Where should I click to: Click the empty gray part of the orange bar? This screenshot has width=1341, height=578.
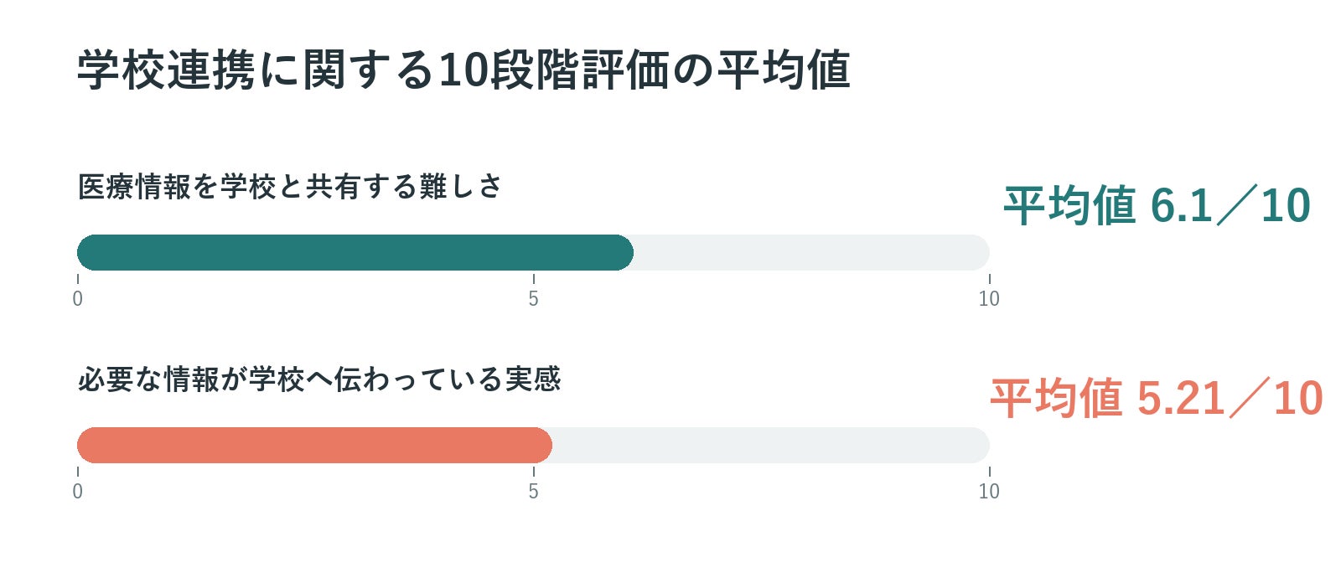771,445
